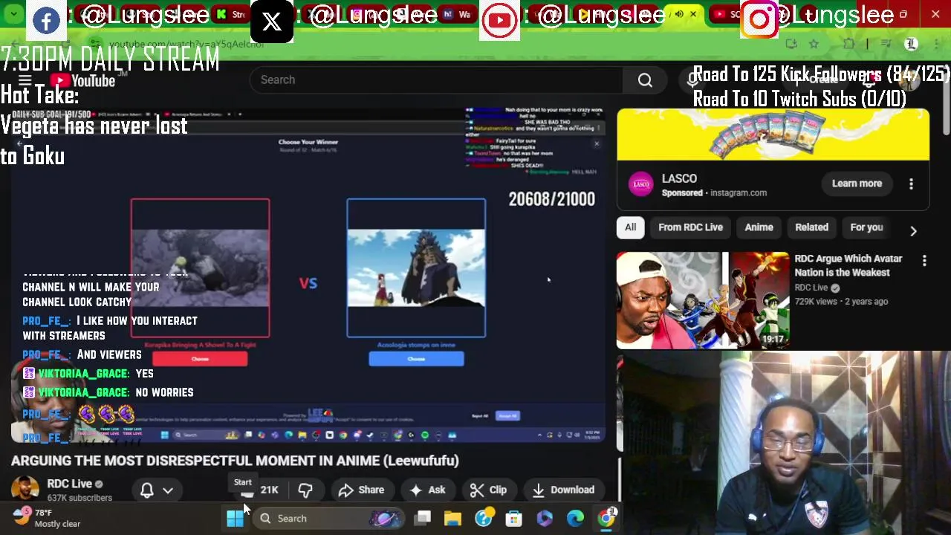Expand the notification bell dropdown chevron

point(168,490)
